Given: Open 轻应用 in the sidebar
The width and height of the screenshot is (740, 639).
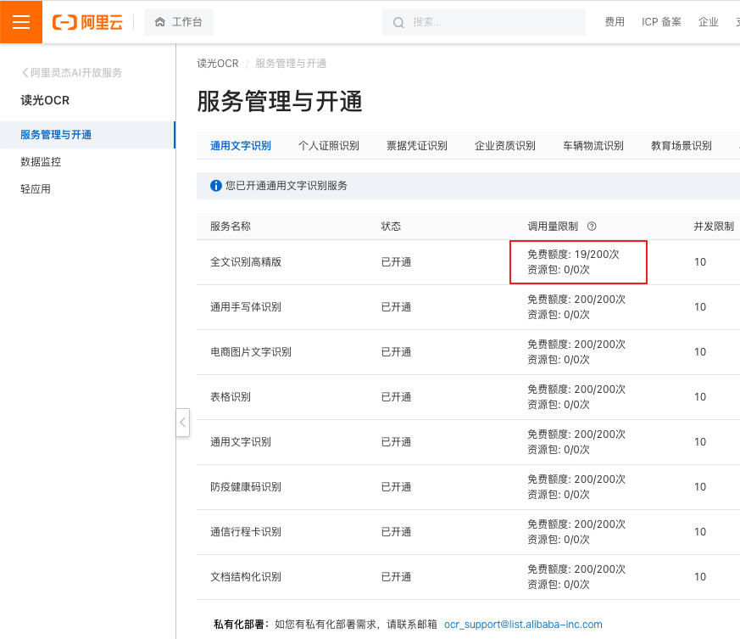Looking at the screenshot, I should (x=36, y=189).
